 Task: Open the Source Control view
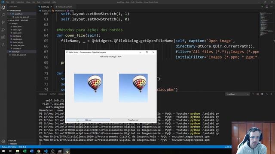coord(3,22)
